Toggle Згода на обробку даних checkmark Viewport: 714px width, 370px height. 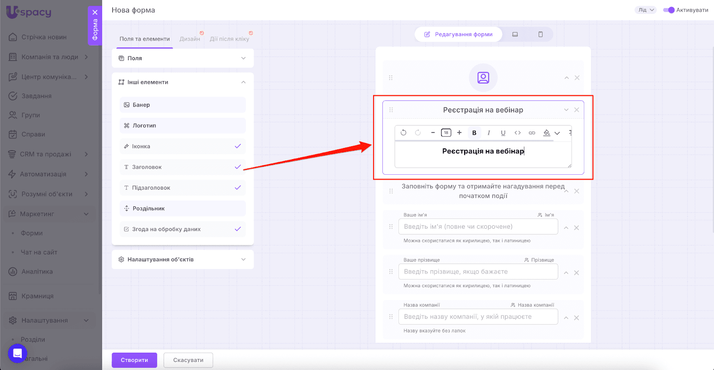click(x=238, y=229)
